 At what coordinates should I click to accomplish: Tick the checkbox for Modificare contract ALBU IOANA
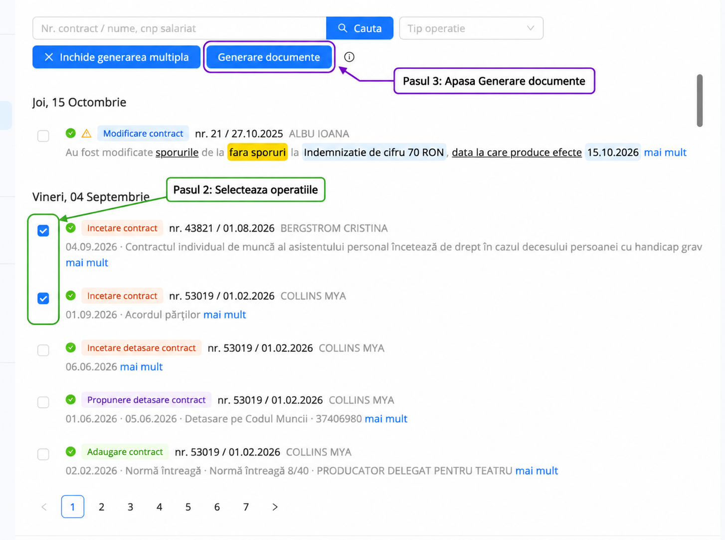pos(43,136)
